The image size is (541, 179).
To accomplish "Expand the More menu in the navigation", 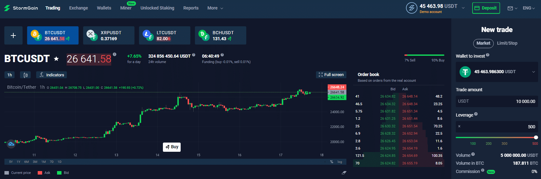I will coord(215,8).
